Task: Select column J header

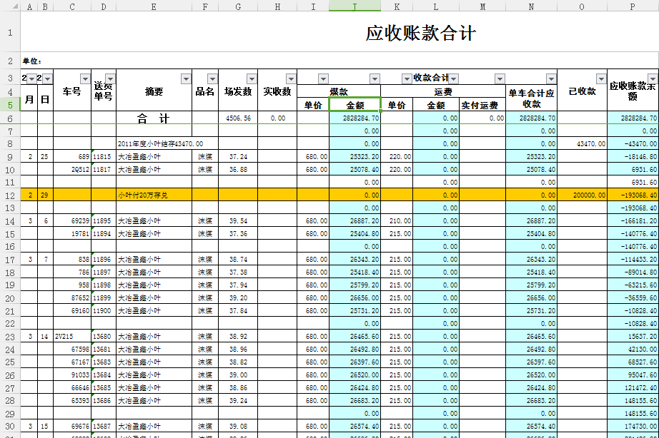Action: pyautogui.click(x=355, y=6)
